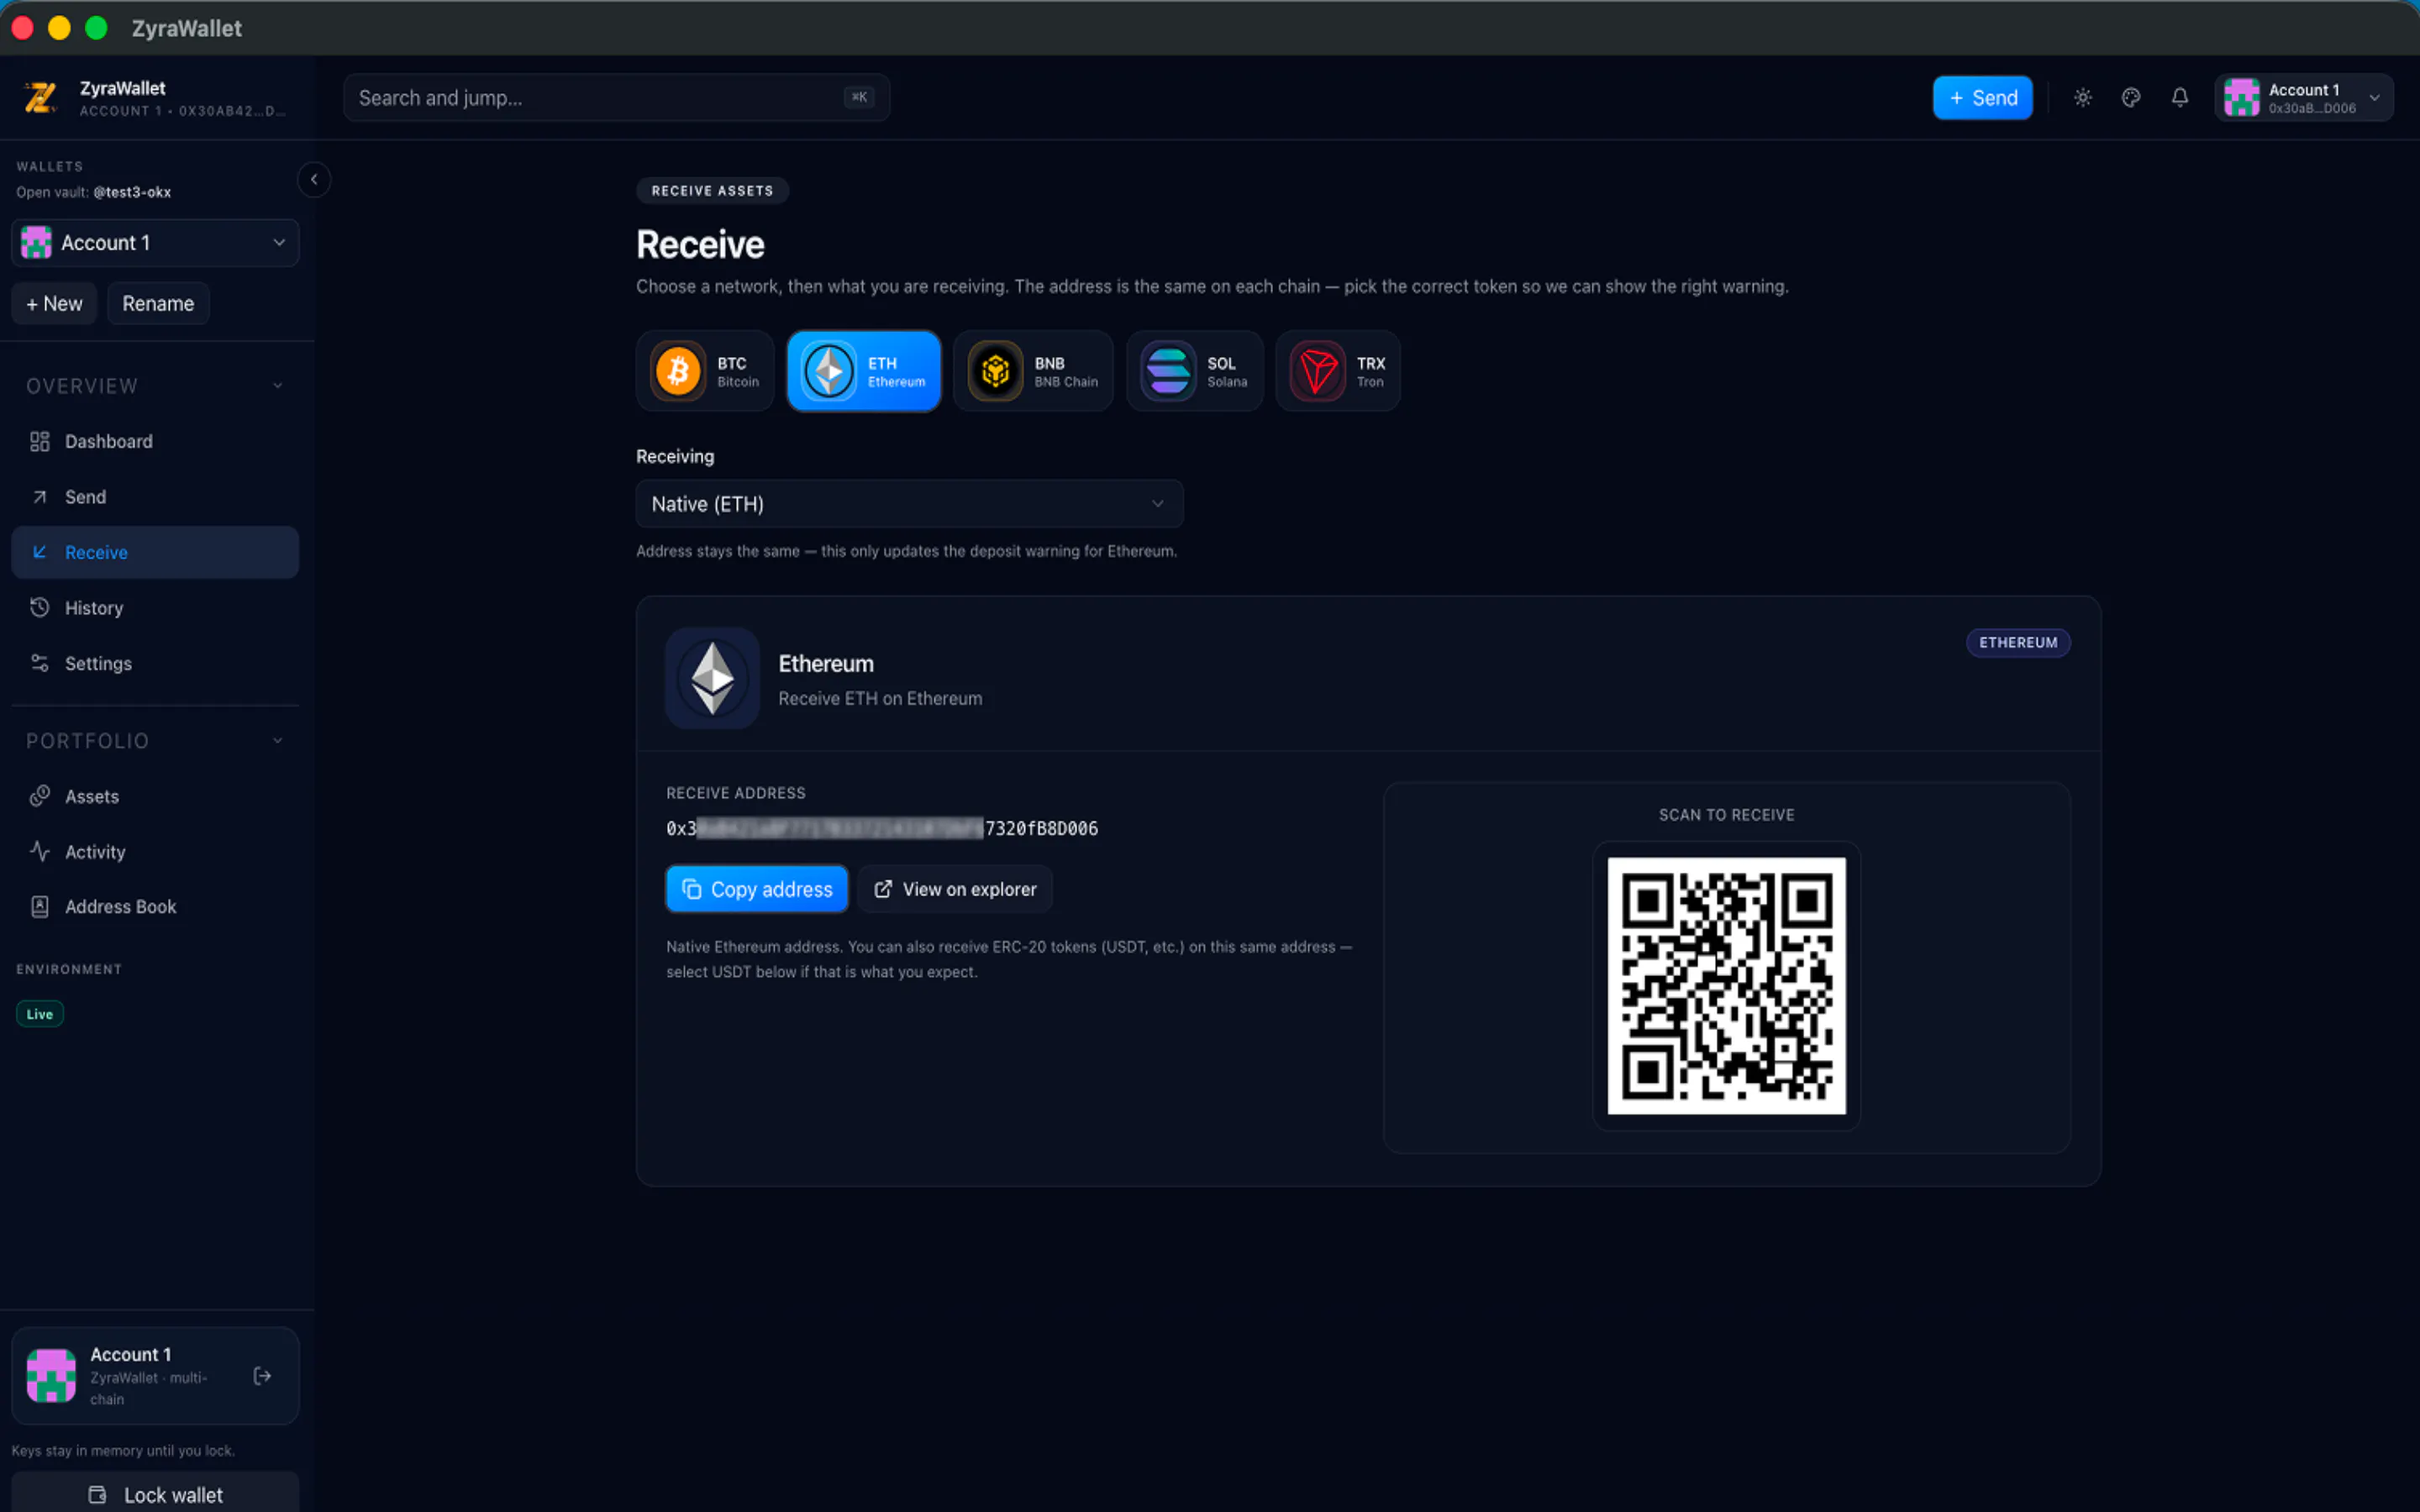Click the + New wallet button
The image size is (2420, 1512).
tap(54, 303)
